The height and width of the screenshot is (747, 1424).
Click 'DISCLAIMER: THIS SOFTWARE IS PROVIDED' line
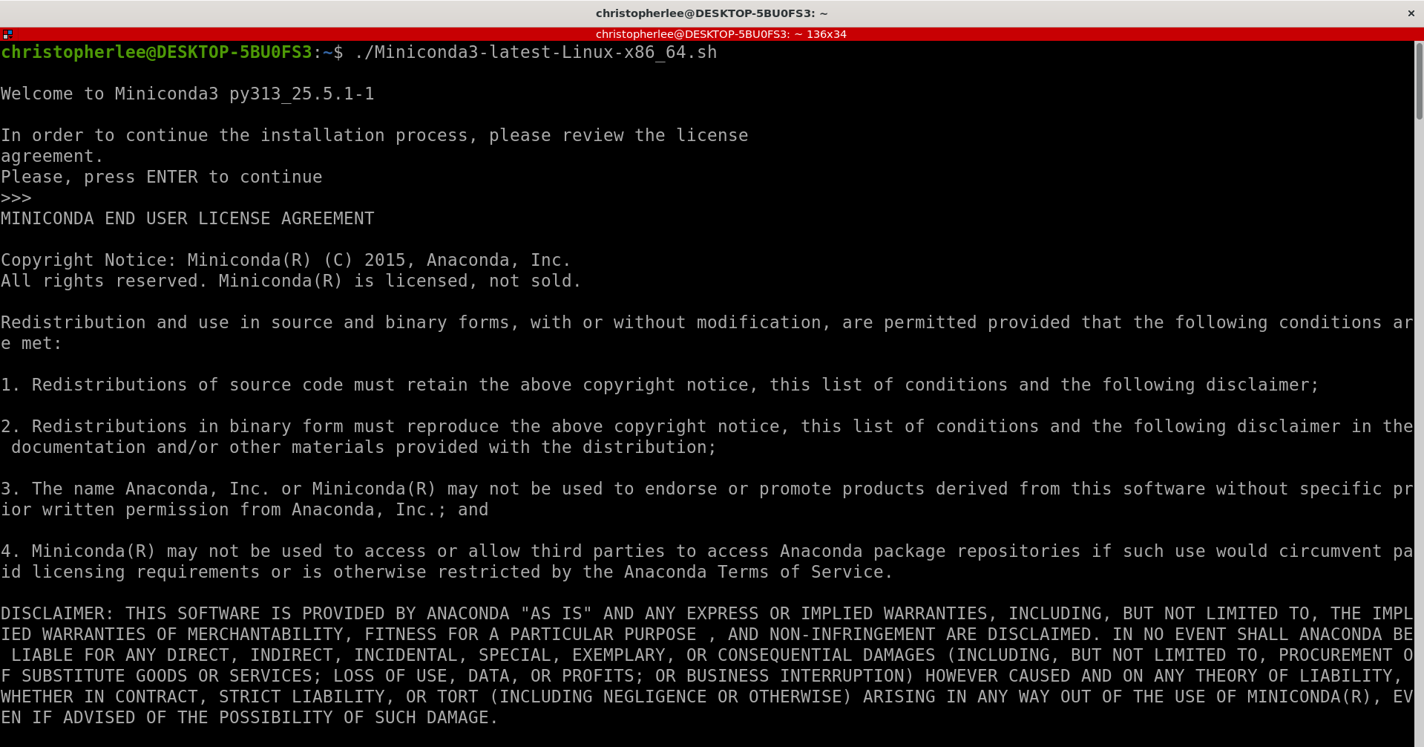click(x=707, y=613)
